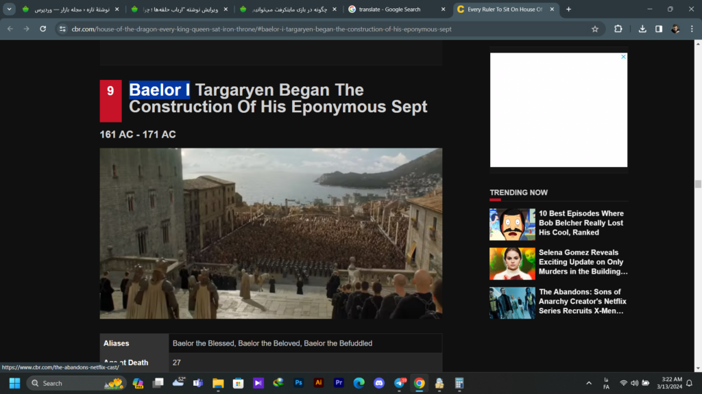Launch Microsoft Teams from taskbar
The height and width of the screenshot is (394, 702).
198,383
